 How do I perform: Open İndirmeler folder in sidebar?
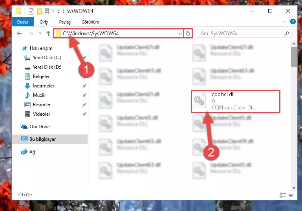[x=44, y=86]
